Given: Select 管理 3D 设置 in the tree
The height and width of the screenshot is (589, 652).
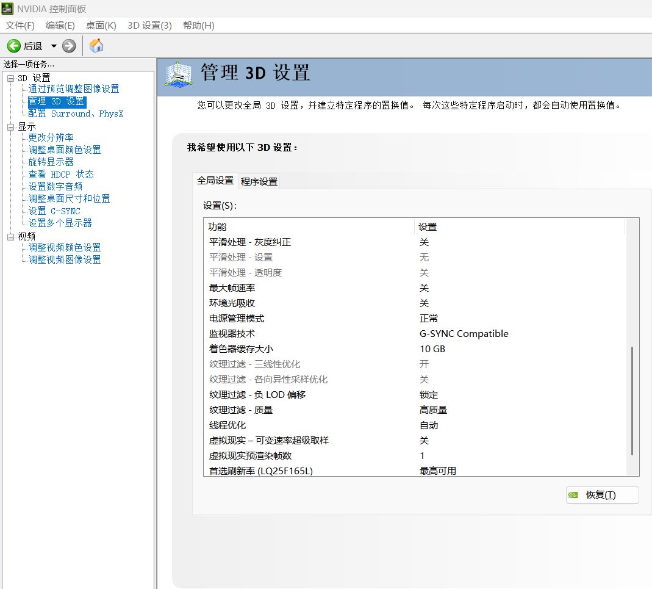Looking at the screenshot, I should point(57,101).
